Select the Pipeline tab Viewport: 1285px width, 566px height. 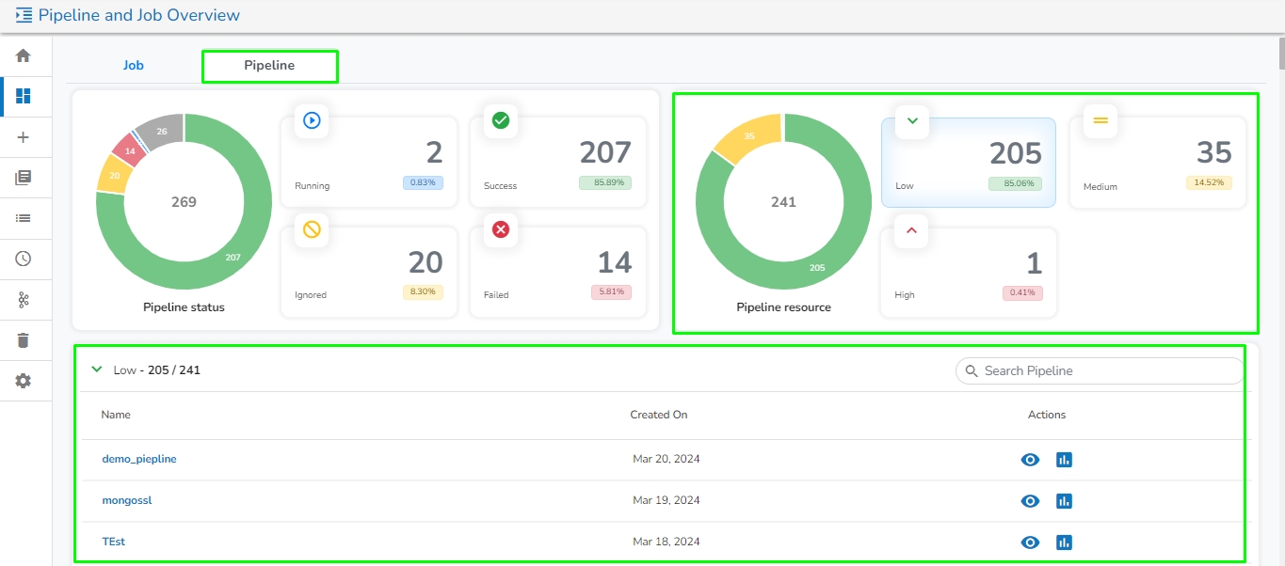(x=269, y=66)
